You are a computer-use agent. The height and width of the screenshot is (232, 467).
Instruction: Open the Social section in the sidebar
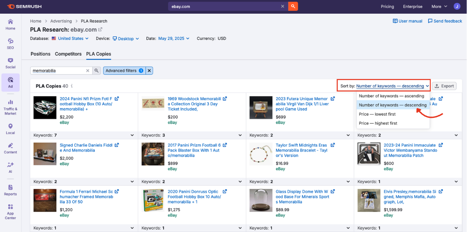click(10, 63)
